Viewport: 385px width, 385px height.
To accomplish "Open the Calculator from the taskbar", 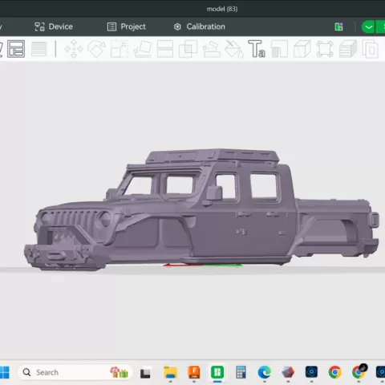I will (x=241, y=372).
